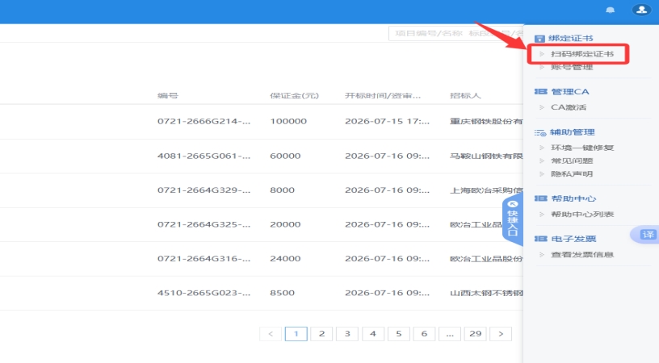
Task: Go to page 4
Action: click(x=373, y=334)
